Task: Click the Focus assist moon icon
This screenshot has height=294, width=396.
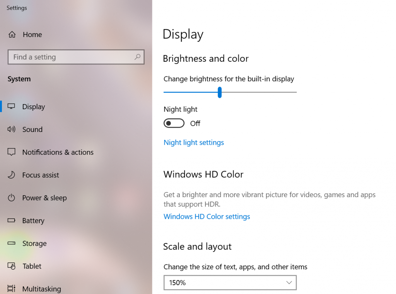Action: pos(11,175)
